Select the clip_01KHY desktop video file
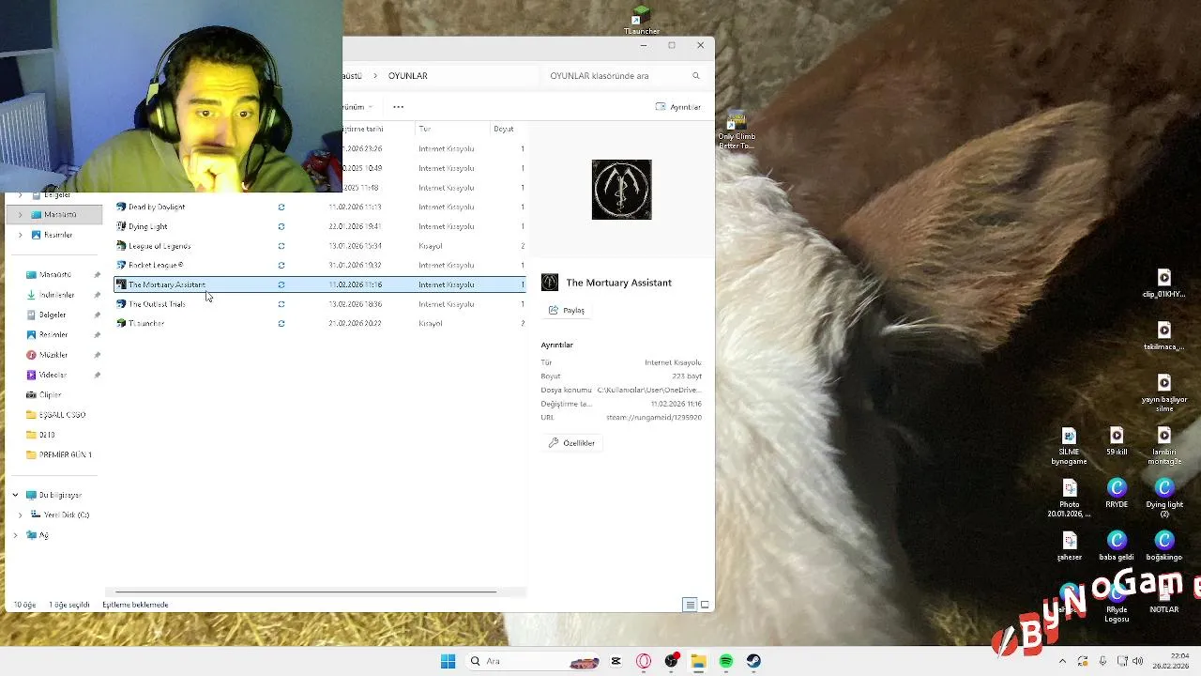1201x676 pixels. 1163,284
